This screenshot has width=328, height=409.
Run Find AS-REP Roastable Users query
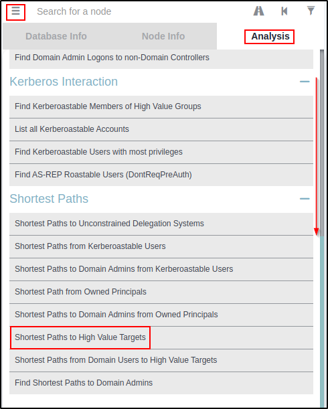pos(161,175)
